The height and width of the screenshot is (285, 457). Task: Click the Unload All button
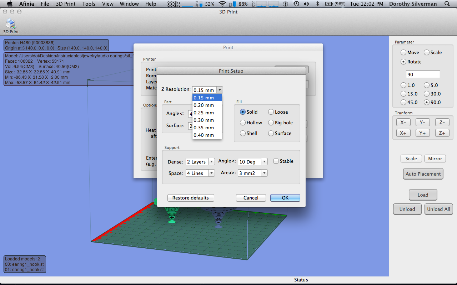439,209
